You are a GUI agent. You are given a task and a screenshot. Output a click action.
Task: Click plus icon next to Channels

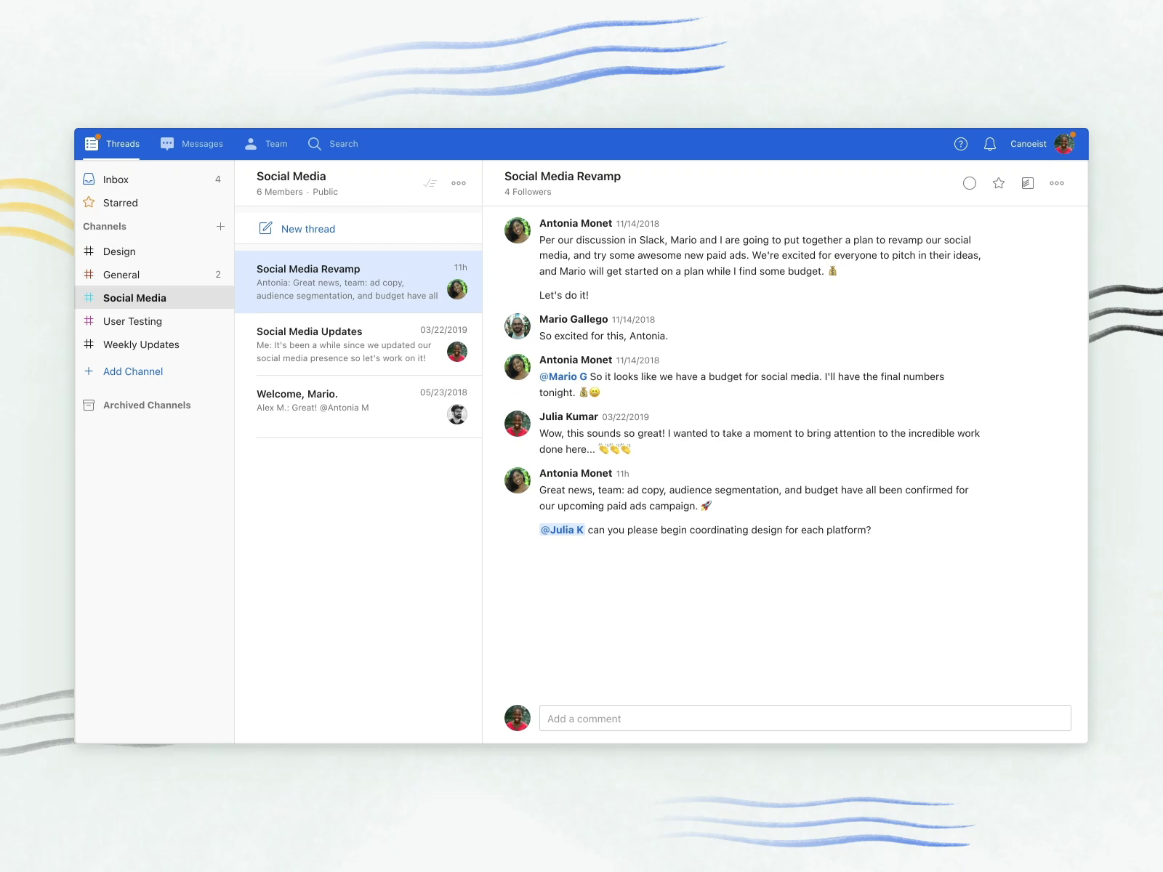pos(220,226)
